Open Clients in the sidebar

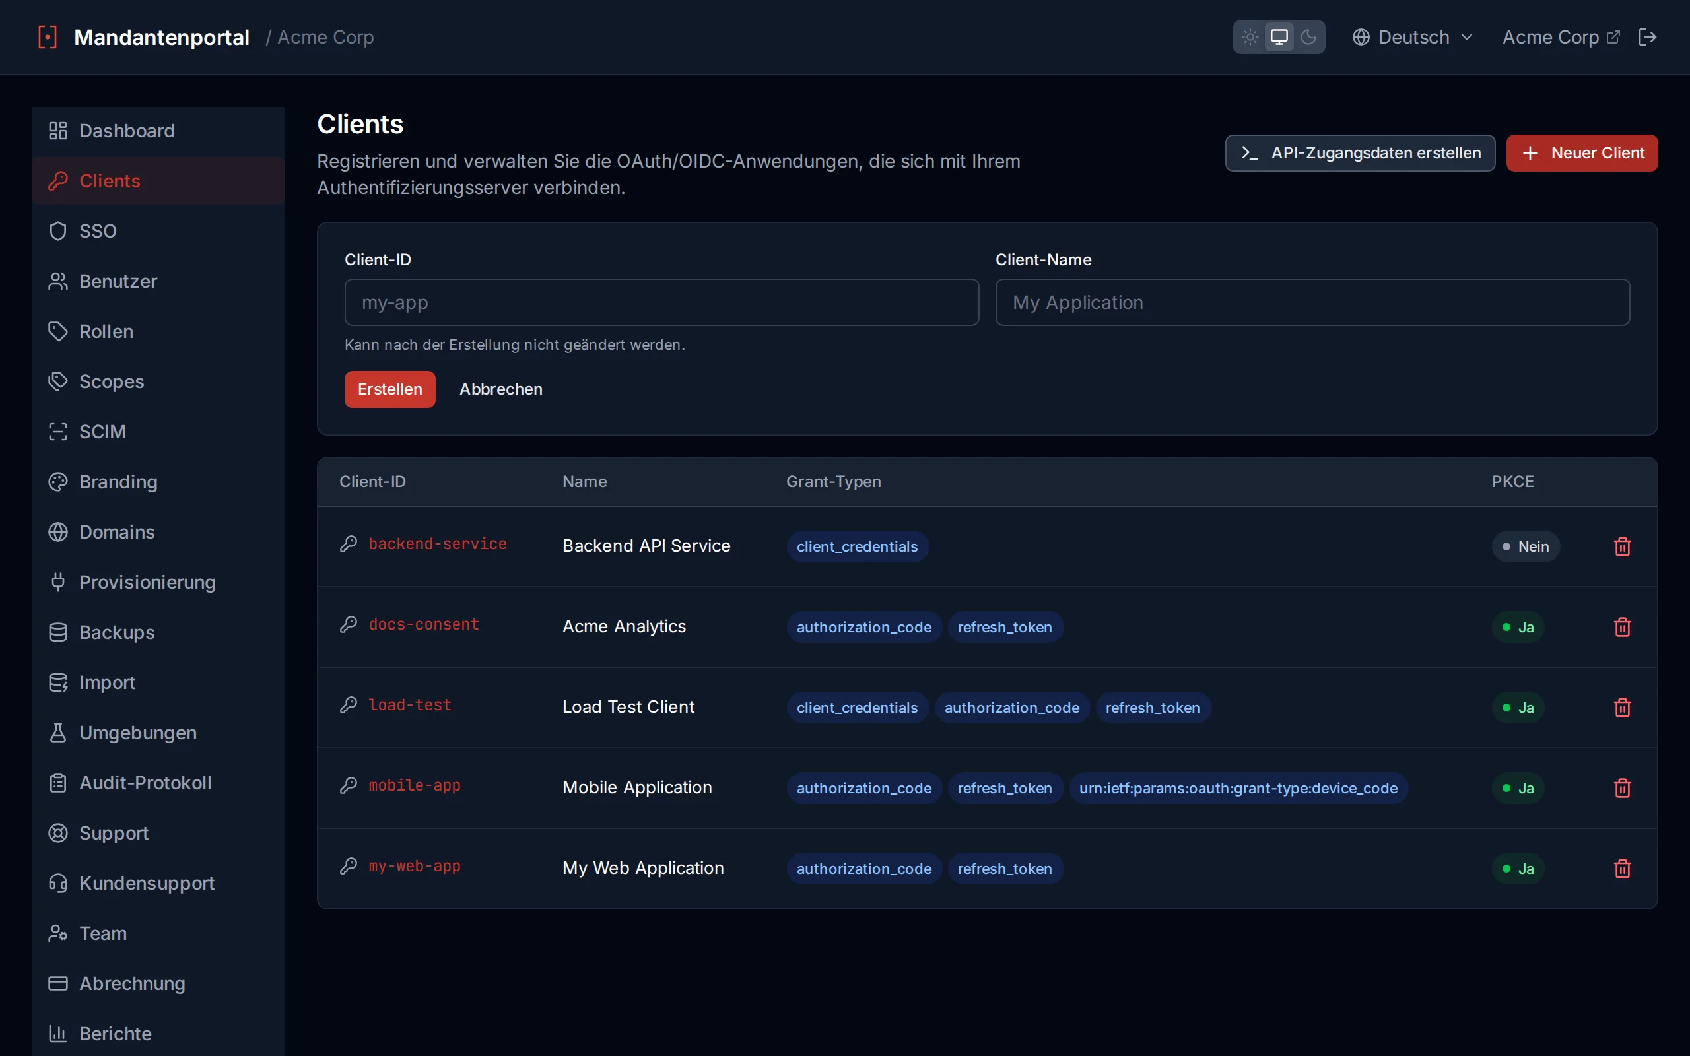(x=158, y=181)
